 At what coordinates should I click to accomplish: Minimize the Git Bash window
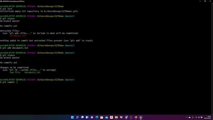pyautogui.click(x=200, y=1)
